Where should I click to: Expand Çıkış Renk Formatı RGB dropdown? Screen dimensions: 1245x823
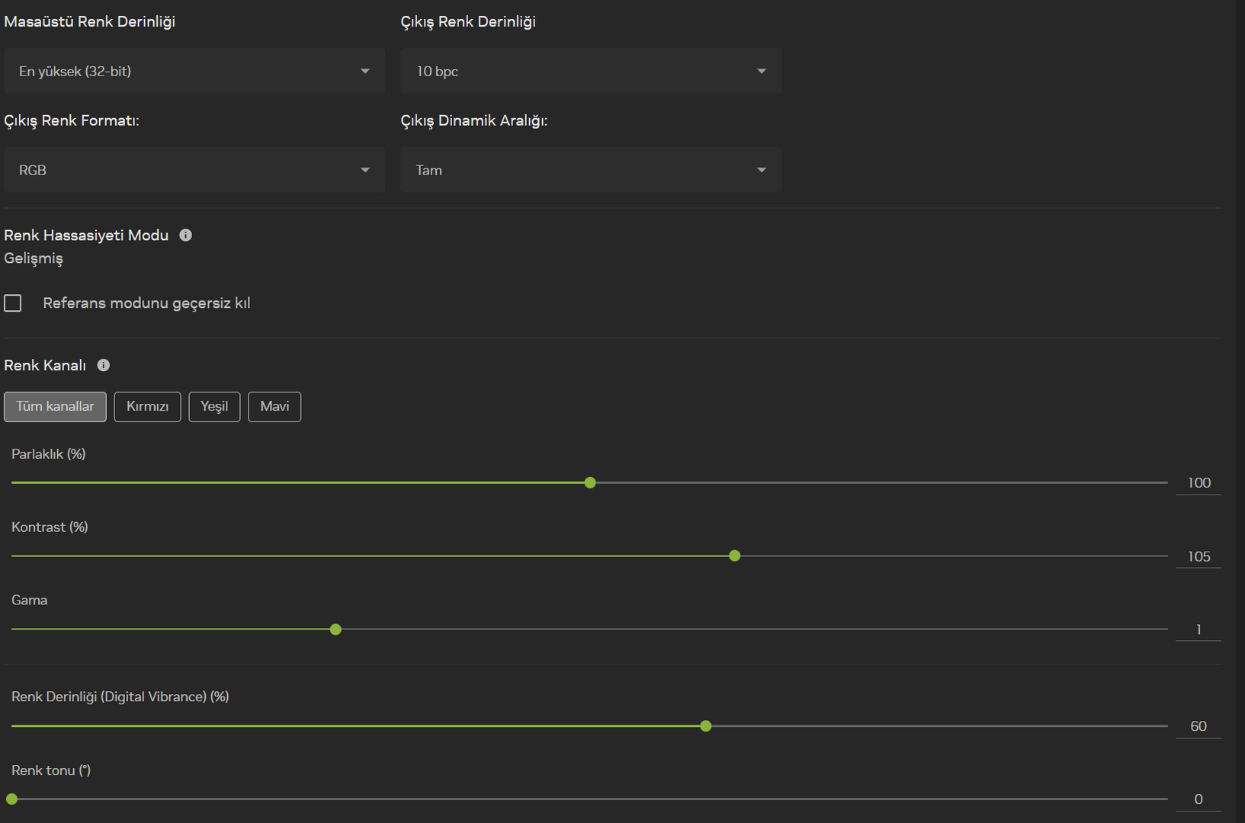tap(194, 170)
